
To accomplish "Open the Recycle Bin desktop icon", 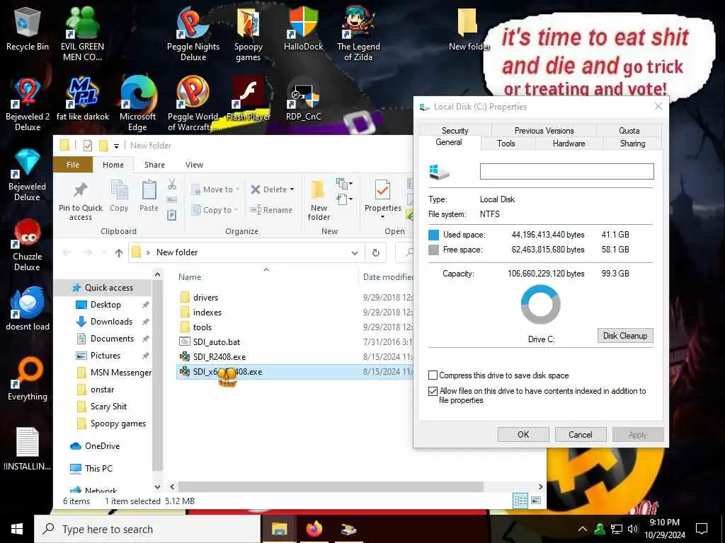I will tap(27, 30).
